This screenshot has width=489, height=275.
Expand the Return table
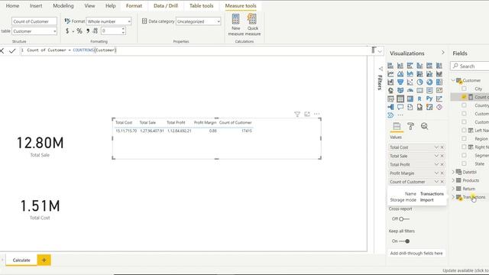click(x=453, y=189)
